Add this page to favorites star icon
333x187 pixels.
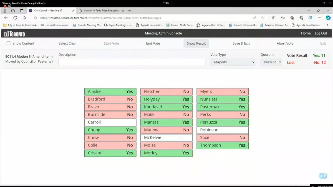coord(263,18)
